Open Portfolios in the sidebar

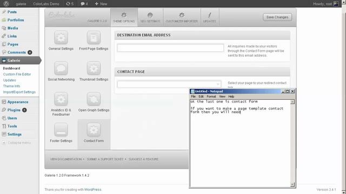[16, 20]
